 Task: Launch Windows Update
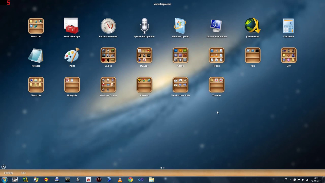click(x=180, y=26)
